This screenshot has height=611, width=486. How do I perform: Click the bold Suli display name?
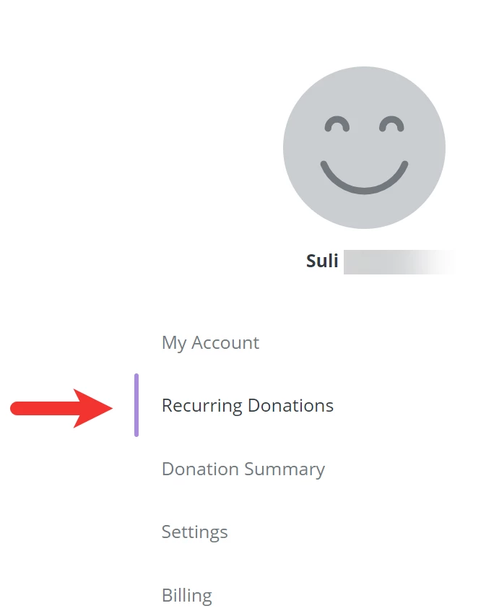point(321,261)
